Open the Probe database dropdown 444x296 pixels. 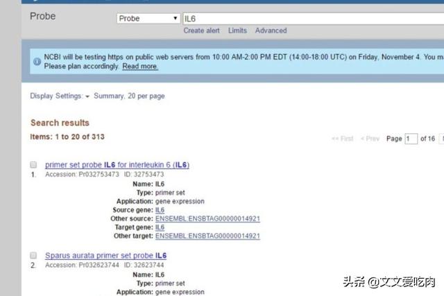148,19
